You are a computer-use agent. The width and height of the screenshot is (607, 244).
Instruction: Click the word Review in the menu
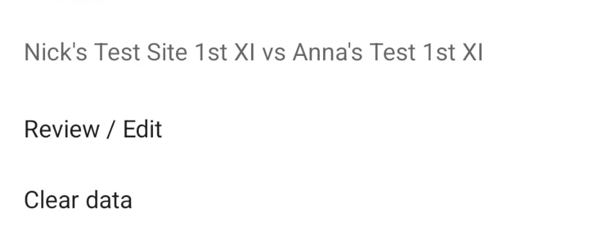(x=62, y=129)
